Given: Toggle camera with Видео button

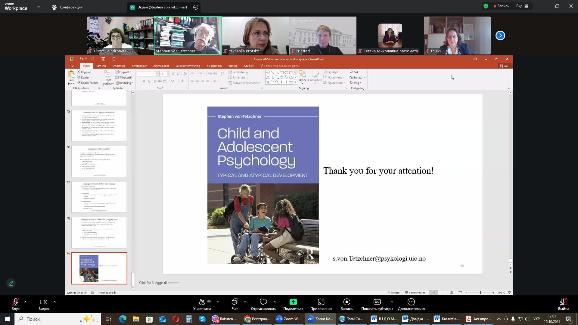Looking at the screenshot, I should pyautogui.click(x=43, y=302).
